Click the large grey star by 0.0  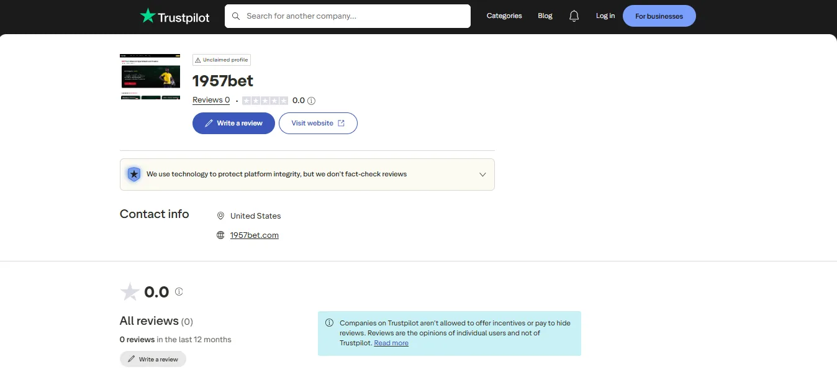pyautogui.click(x=130, y=292)
